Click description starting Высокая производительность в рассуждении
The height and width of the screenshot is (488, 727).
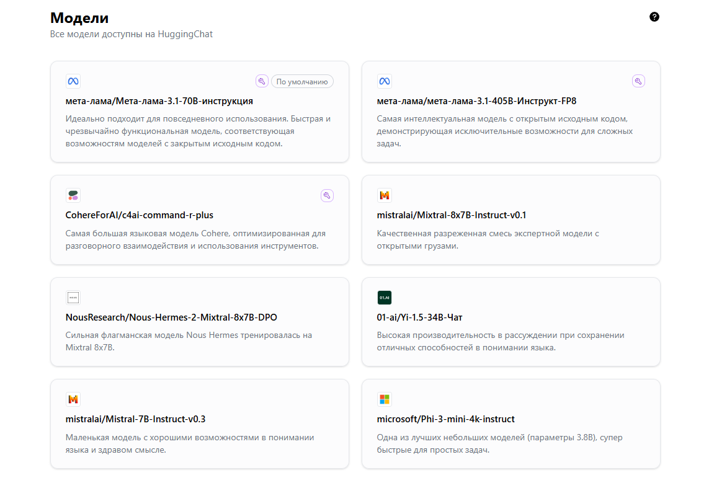[x=500, y=341]
